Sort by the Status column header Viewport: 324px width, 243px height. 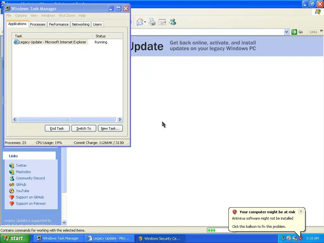[108, 36]
